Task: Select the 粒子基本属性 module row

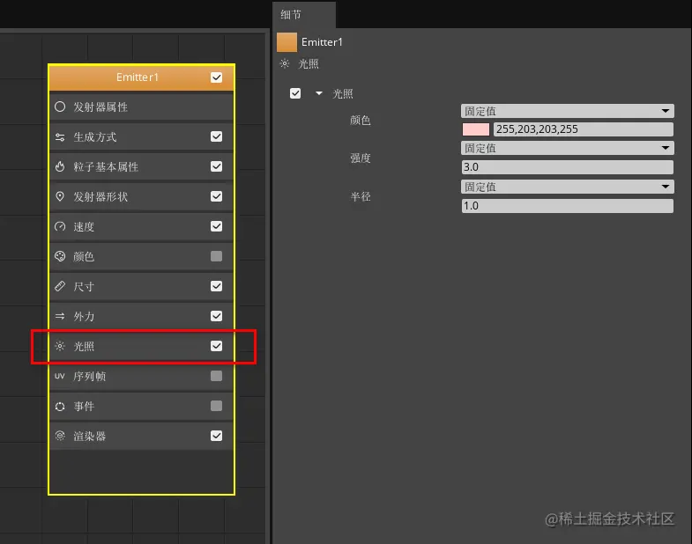Action: [x=141, y=166]
